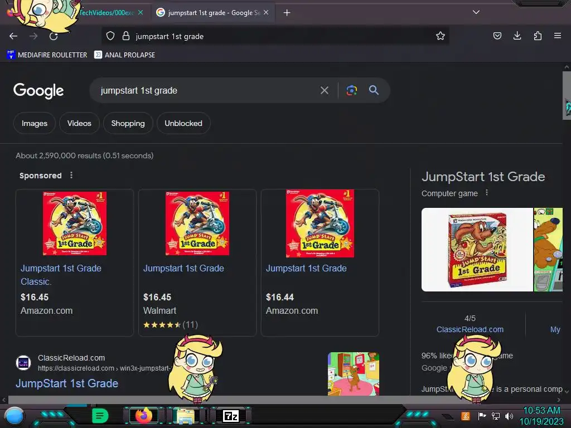This screenshot has height=428, width=571.
Task: Clear the search query with the X
Action: (324, 90)
